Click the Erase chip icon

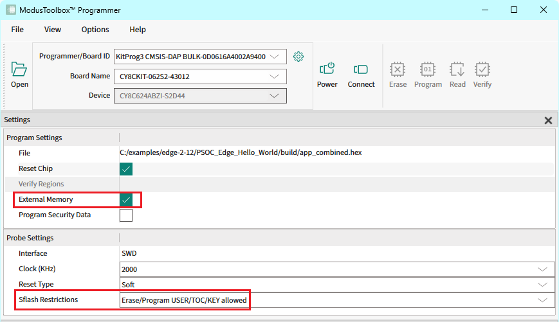[398, 69]
